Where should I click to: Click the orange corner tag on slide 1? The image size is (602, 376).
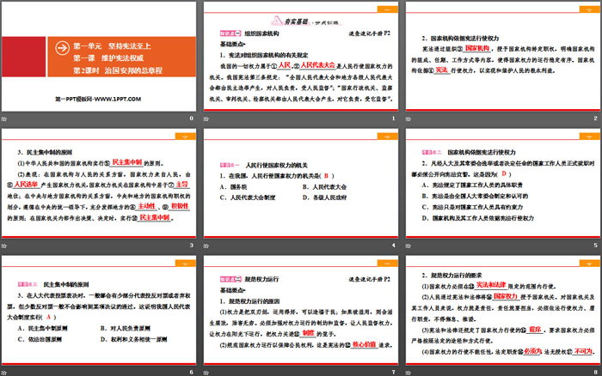click(x=387, y=9)
